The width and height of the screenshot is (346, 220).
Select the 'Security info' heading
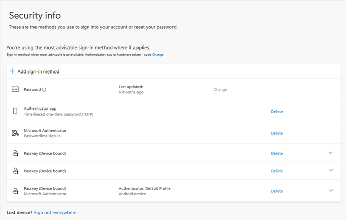35,15
